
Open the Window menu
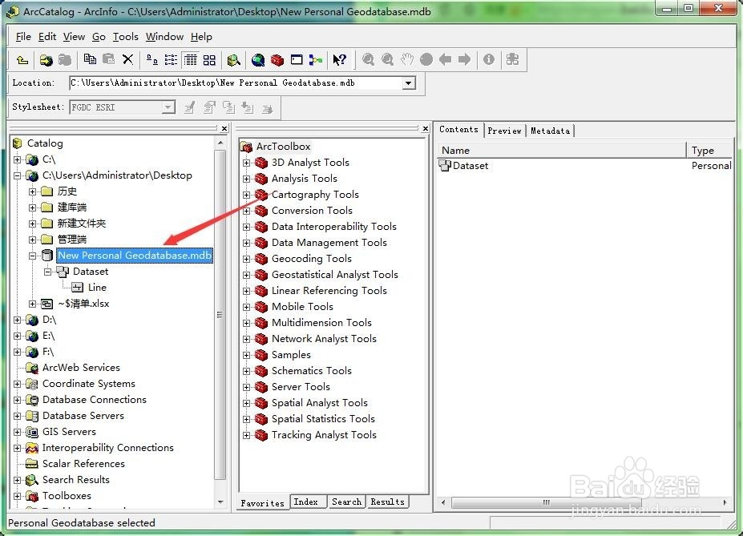pyautogui.click(x=164, y=37)
